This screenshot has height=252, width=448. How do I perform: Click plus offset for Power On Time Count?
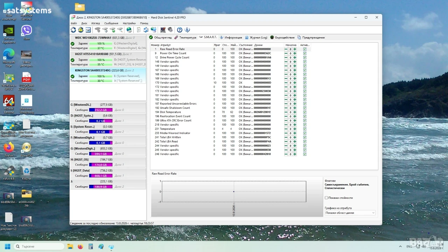click(x=295, y=53)
